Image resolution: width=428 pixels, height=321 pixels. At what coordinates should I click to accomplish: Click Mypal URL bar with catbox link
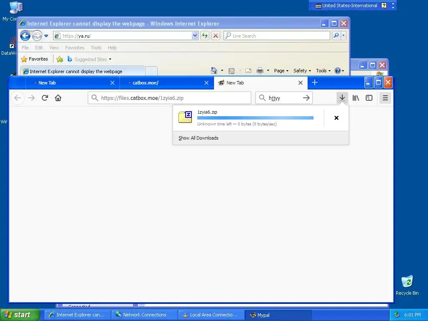[x=170, y=98]
